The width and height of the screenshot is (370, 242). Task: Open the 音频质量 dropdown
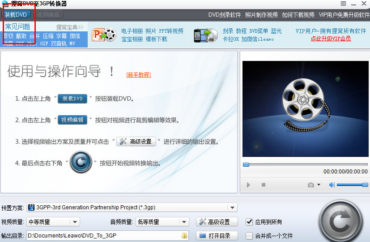pos(162,222)
